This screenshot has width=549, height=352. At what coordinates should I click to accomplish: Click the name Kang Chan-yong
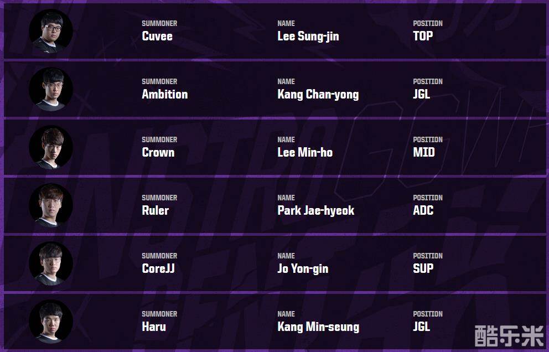[x=318, y=95]
